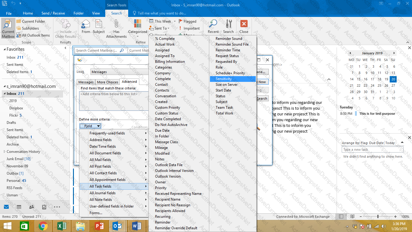Select January 21 in the calendar
Image resolution: width=412 pixels, height=232 pixels.
pyautogui.click(x=352, y=85)
